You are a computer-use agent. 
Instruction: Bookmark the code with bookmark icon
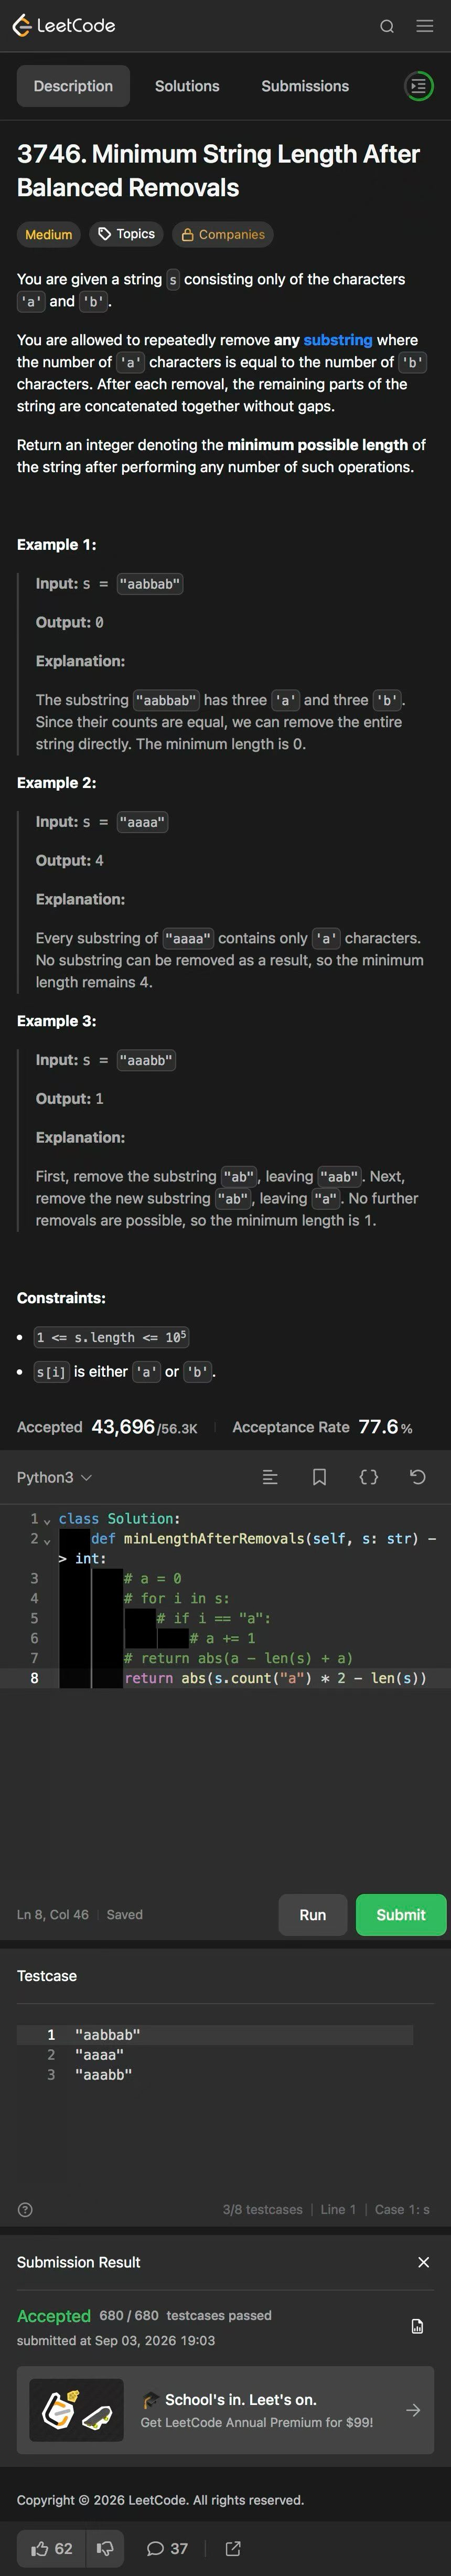(x=319, y=1477)
